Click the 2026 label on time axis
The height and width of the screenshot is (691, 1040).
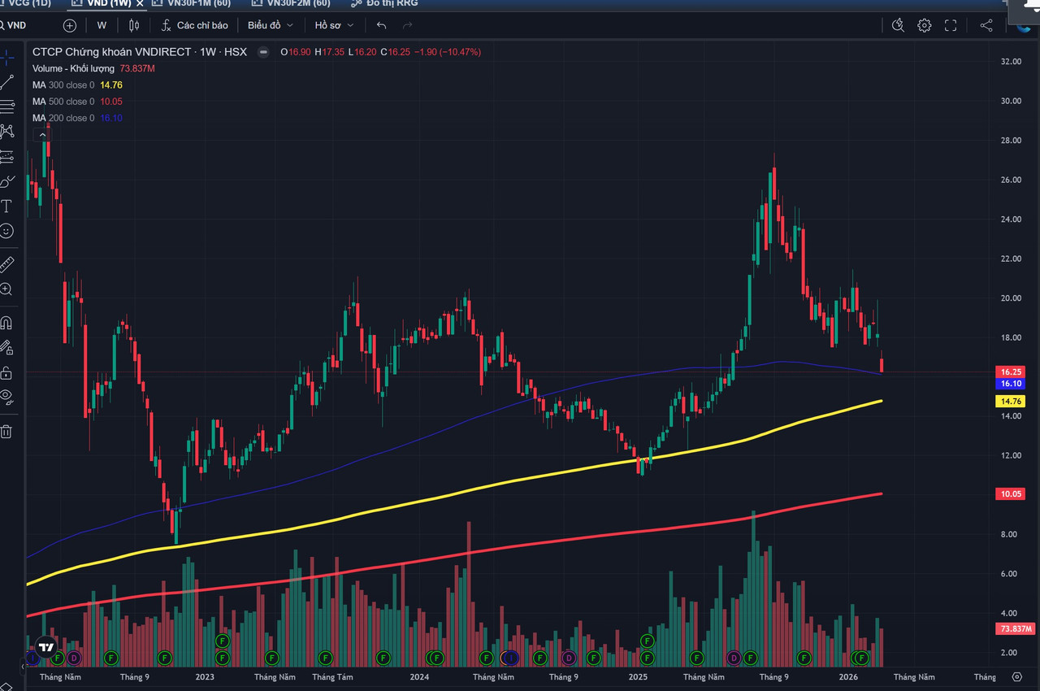coord(848,676)
